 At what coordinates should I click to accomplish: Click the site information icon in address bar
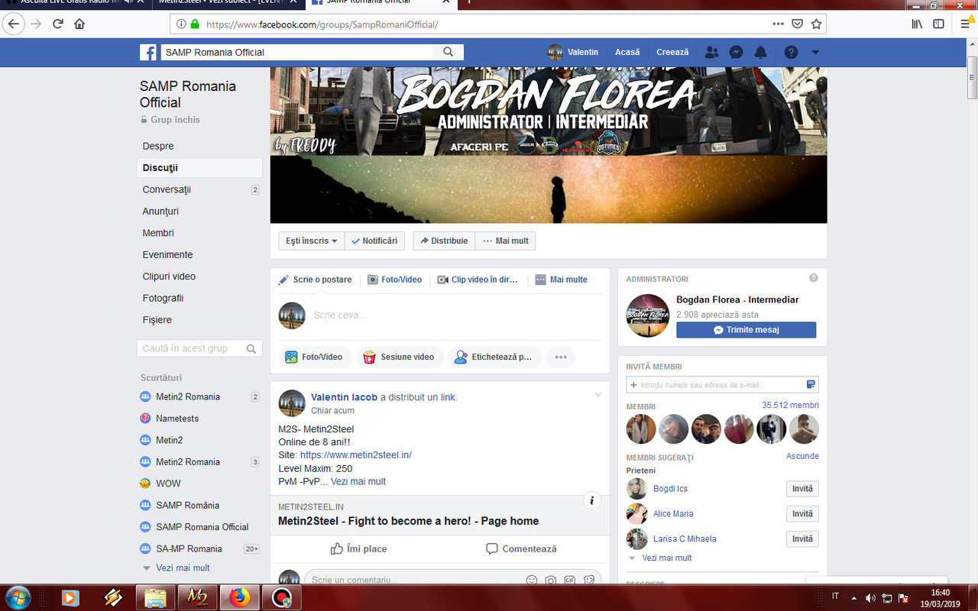pyautogui.click(x=182, y=24)
